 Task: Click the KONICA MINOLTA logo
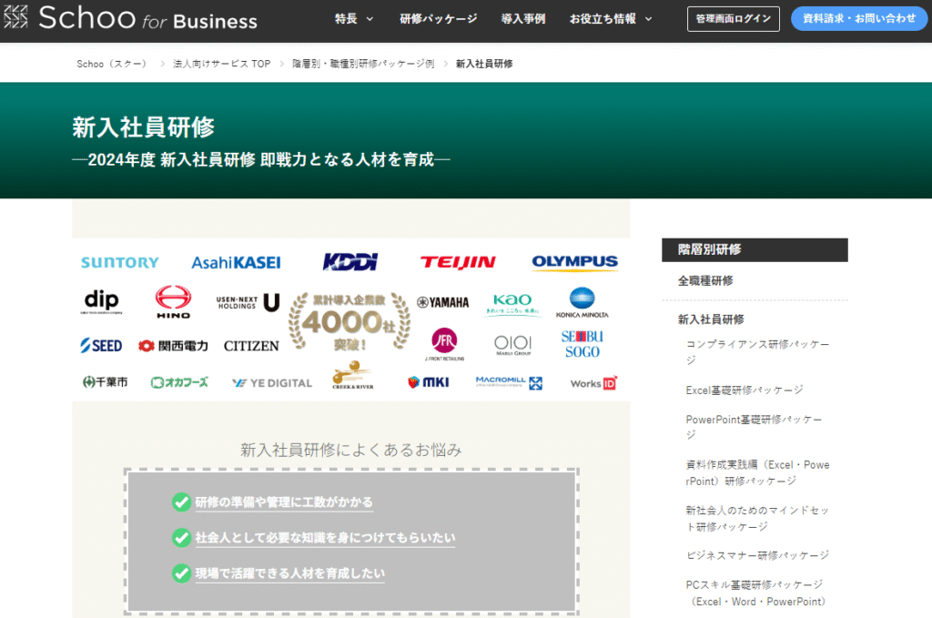point(582,302)
